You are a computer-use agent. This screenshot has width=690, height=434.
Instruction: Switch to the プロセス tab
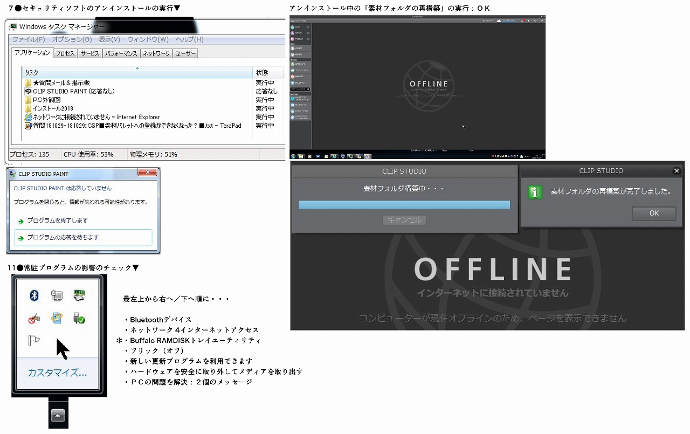65,53
